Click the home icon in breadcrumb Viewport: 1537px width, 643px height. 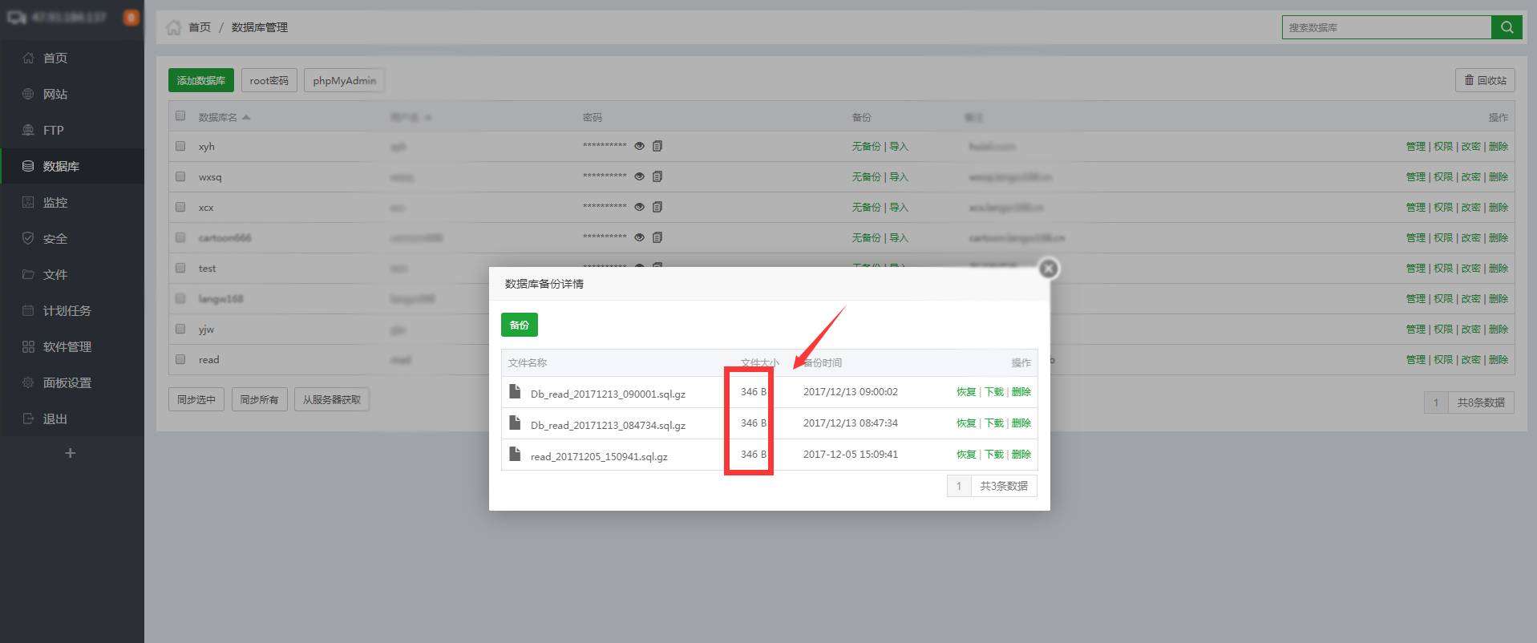(x=173, y=27)
